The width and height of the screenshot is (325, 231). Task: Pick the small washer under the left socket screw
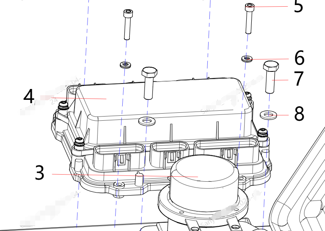125,64
